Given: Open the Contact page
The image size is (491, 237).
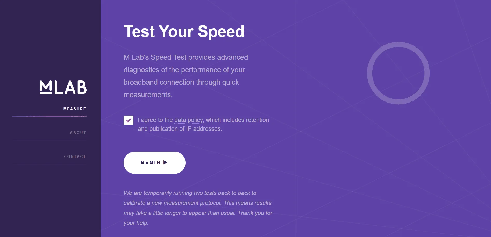Looking at the screenshot, I should (x=75, y=157).
